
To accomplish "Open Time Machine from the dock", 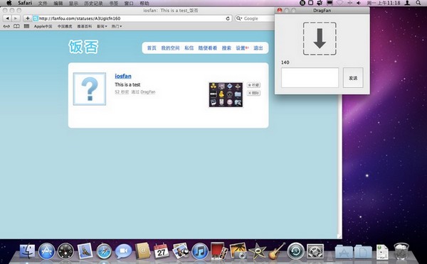I will (x=296, y=251).
